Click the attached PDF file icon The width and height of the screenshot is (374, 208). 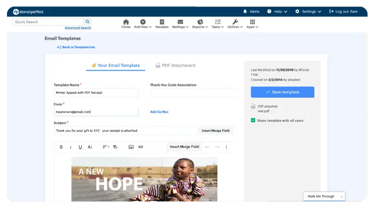tap(253, 106)
